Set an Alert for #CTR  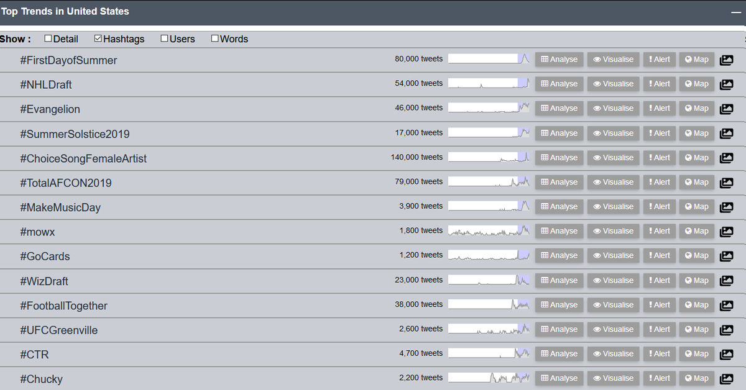[659, 353]
